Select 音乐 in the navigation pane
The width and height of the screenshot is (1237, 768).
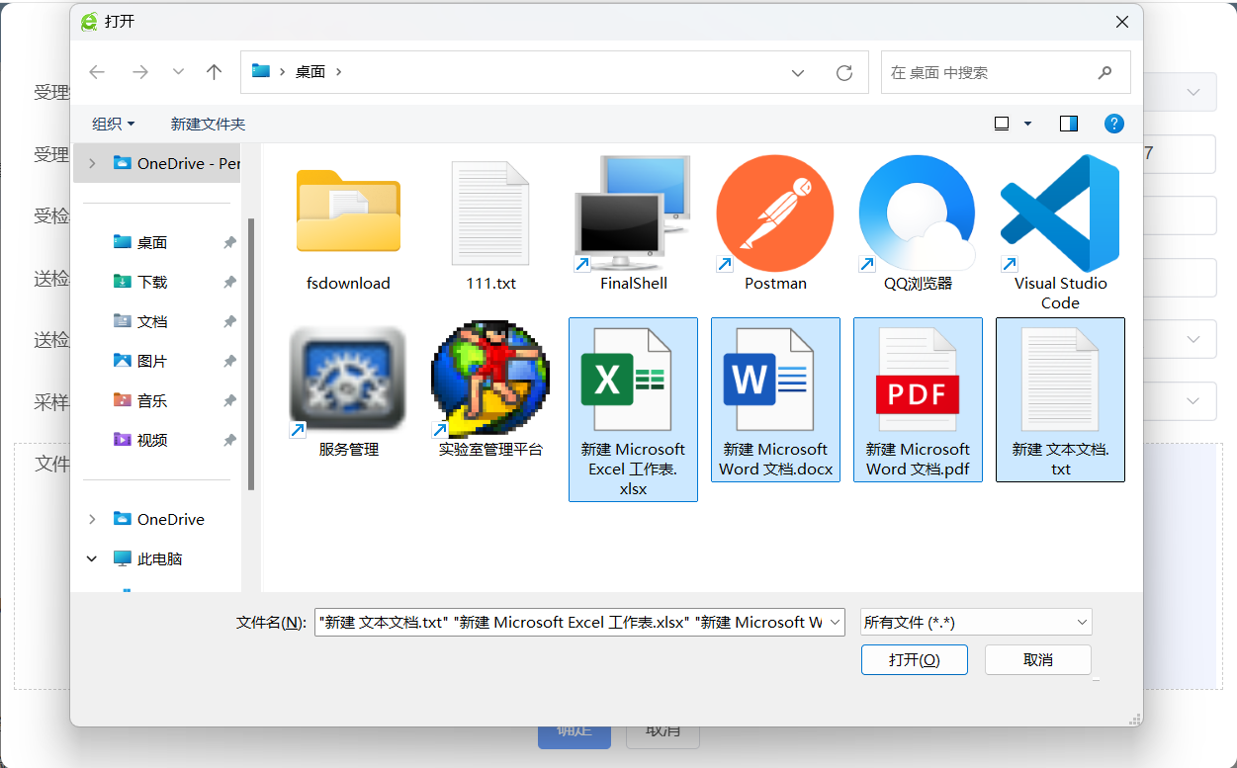(152, 400)
